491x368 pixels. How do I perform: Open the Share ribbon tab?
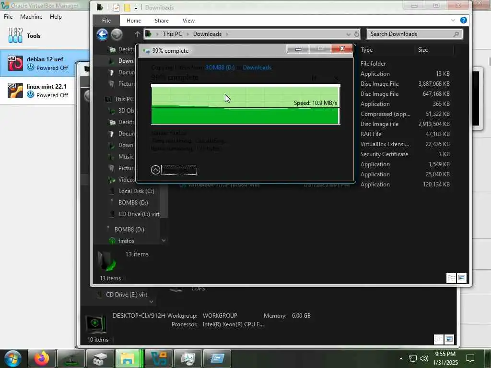(162, 21)
